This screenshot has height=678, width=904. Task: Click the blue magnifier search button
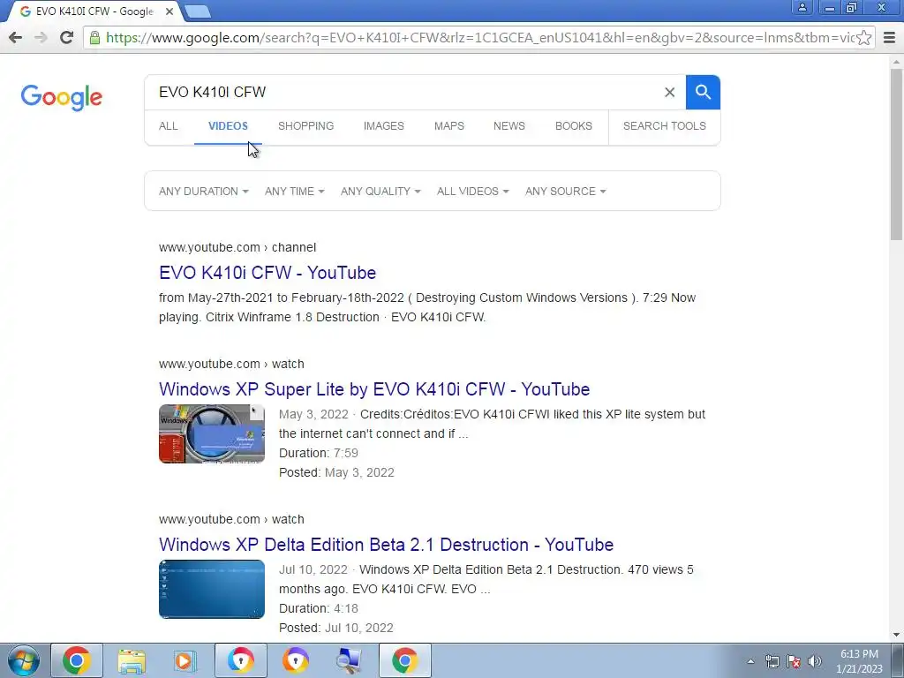point(703,92)
